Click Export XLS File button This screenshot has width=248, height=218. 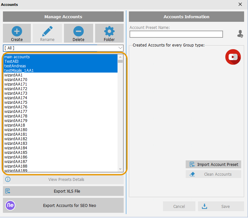(63, 191)
